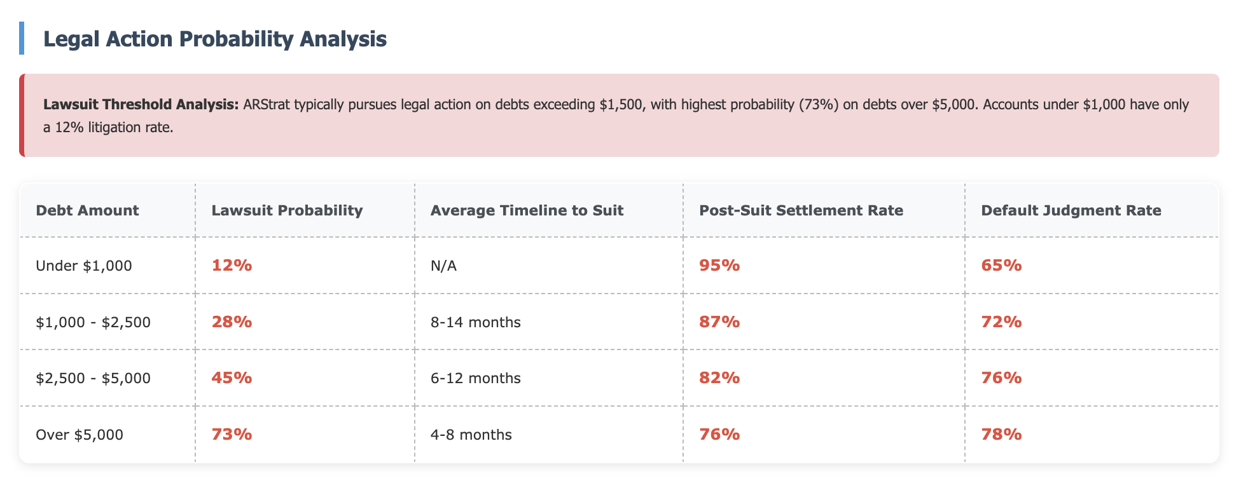
Task: Select the Lawsuit Threshold Analysis label
Action: [141, 104]
